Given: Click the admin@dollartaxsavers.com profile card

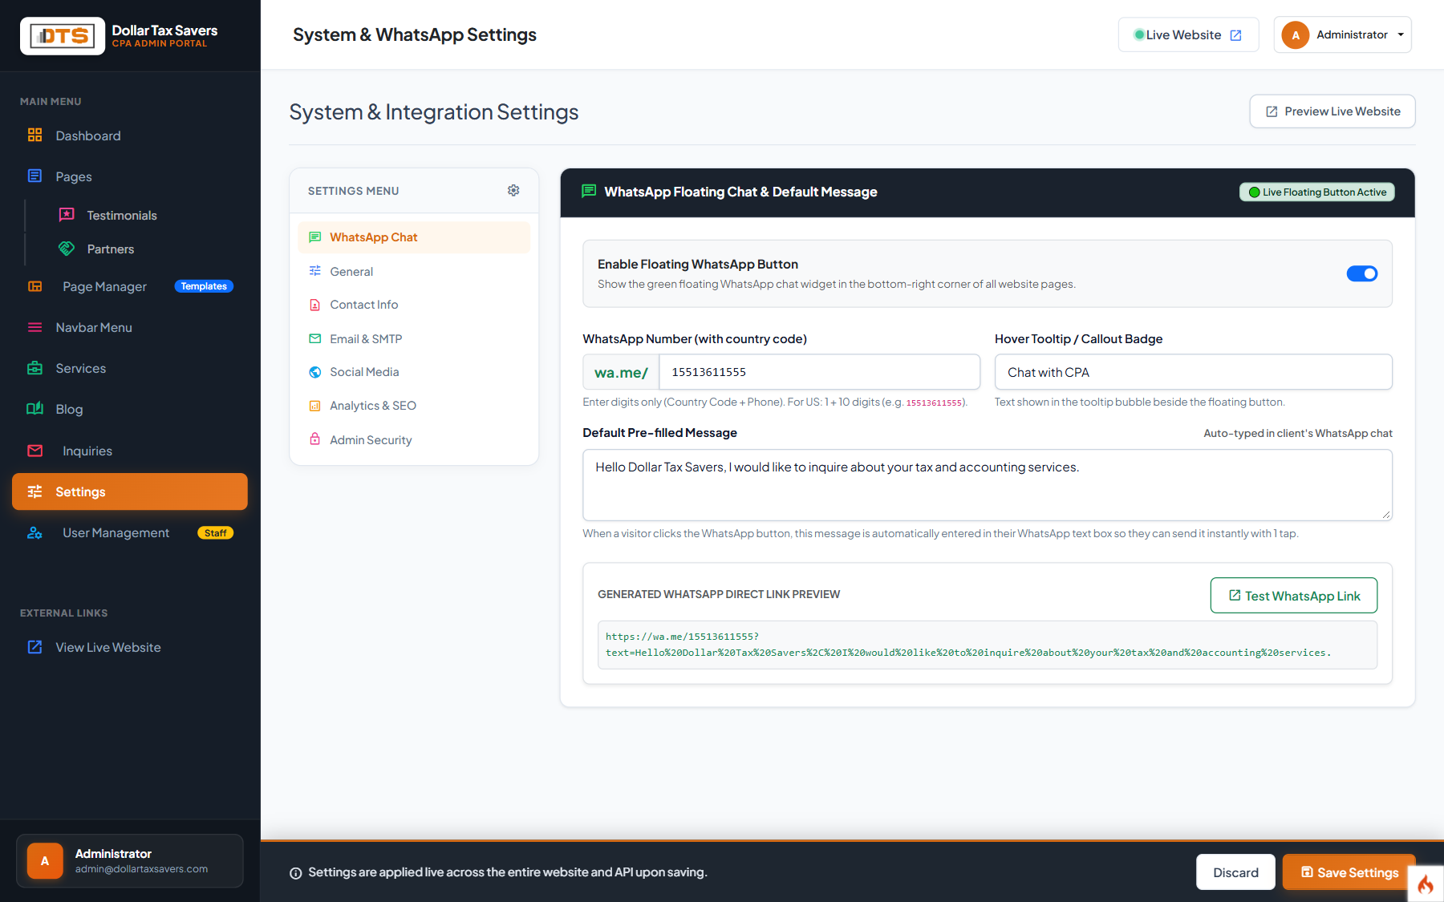Looking at the screenshot, I should [x=130, y=861].
